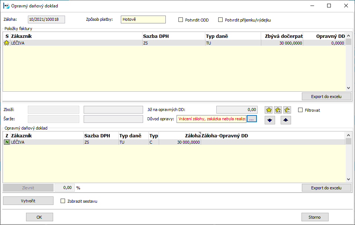Click the blue down arrow button
355x225 pixels.
270,120
